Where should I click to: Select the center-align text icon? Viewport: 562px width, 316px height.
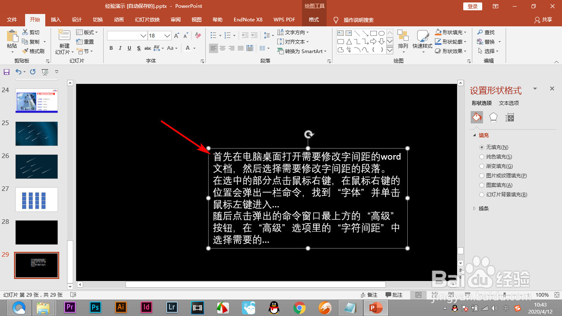pyautogui.click(x=223, y=48)
